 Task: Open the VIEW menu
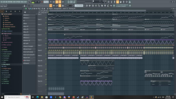tap(14, 2)
